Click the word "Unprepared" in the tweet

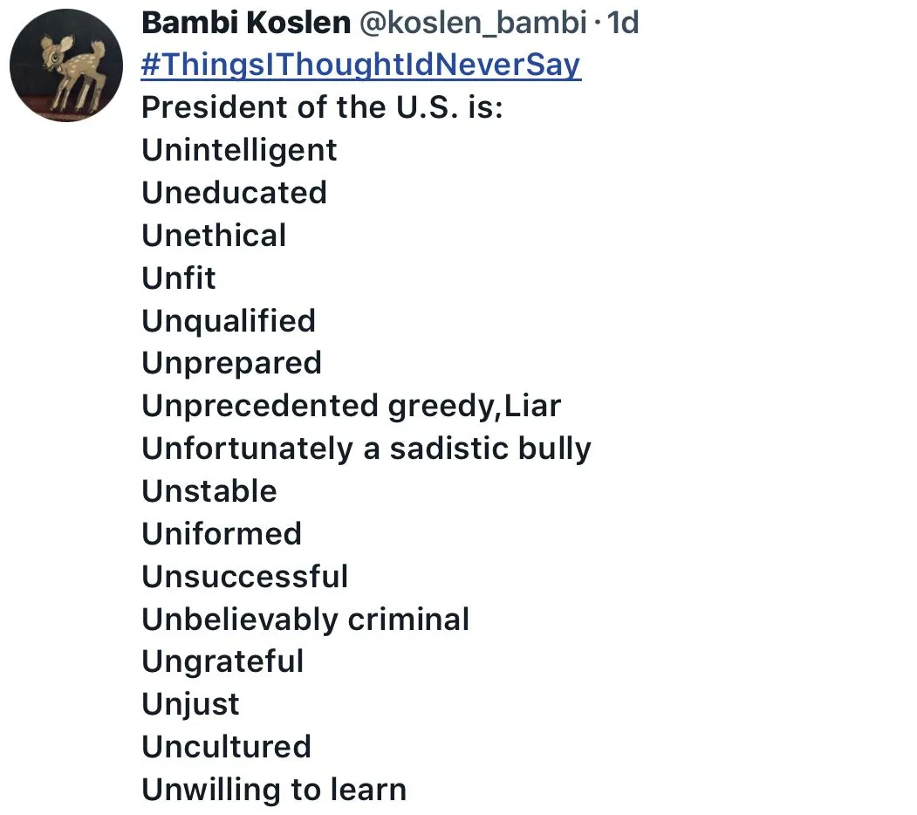coord(231,363)
